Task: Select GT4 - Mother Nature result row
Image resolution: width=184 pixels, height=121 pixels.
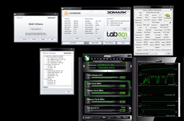Action: tap(55, 63)
